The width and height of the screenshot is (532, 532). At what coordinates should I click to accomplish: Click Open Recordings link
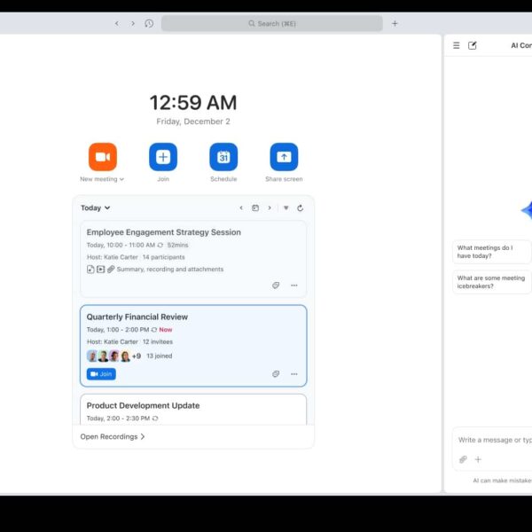[113, 436]
